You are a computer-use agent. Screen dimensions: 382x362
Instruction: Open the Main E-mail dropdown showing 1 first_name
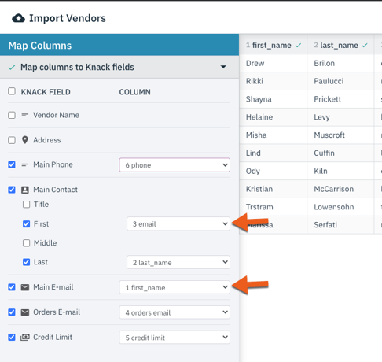point(174,287)
